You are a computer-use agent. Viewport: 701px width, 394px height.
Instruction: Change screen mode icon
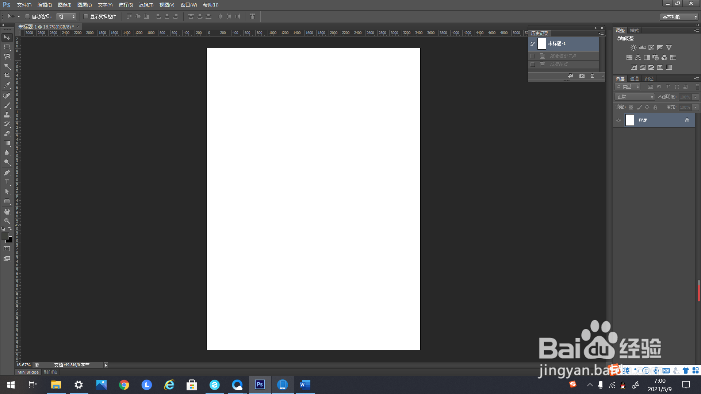coord(7,259)
